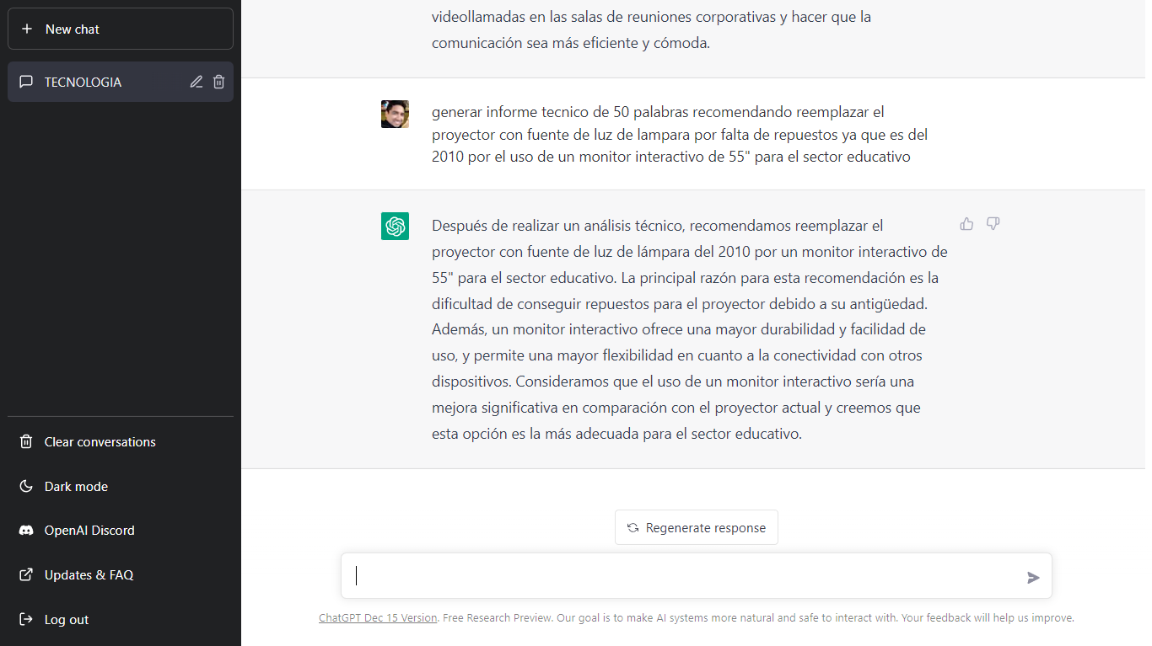
Task: Toggle Dark mode
Action: pyautogui.click(x=76, y=486)
